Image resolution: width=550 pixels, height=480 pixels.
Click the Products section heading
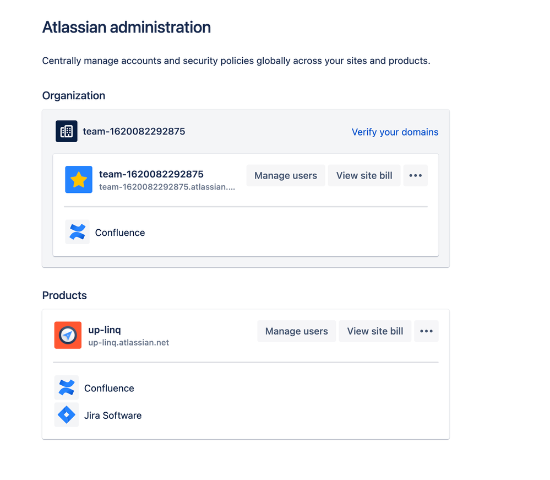tap(64, 295)
